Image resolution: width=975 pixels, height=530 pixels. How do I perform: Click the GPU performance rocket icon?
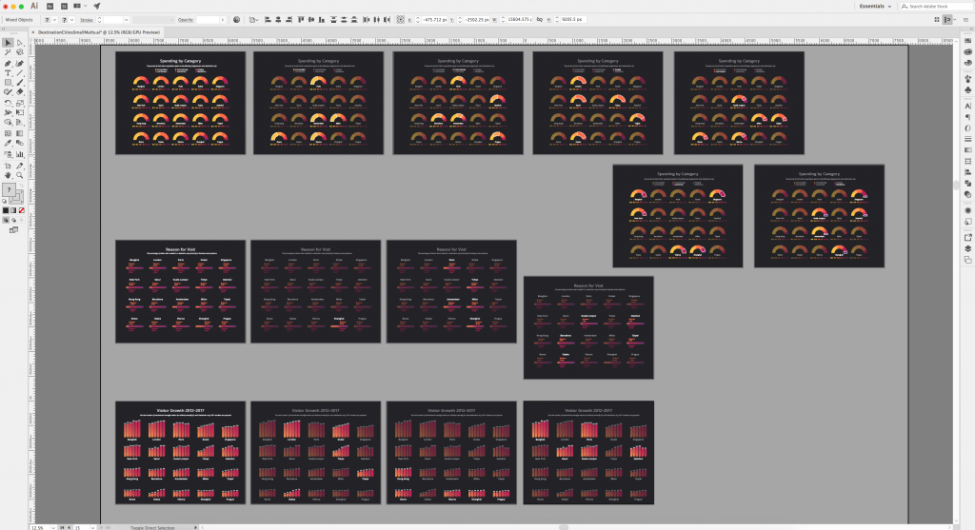pos(97,6)
